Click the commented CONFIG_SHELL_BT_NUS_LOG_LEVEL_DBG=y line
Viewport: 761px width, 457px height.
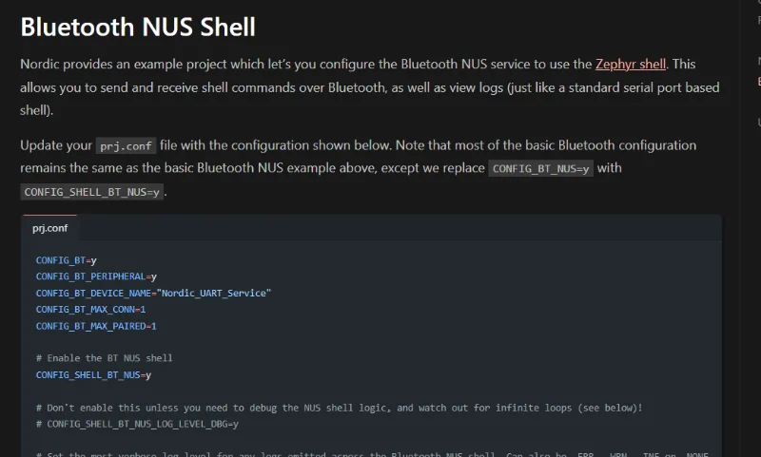point(137,424)
